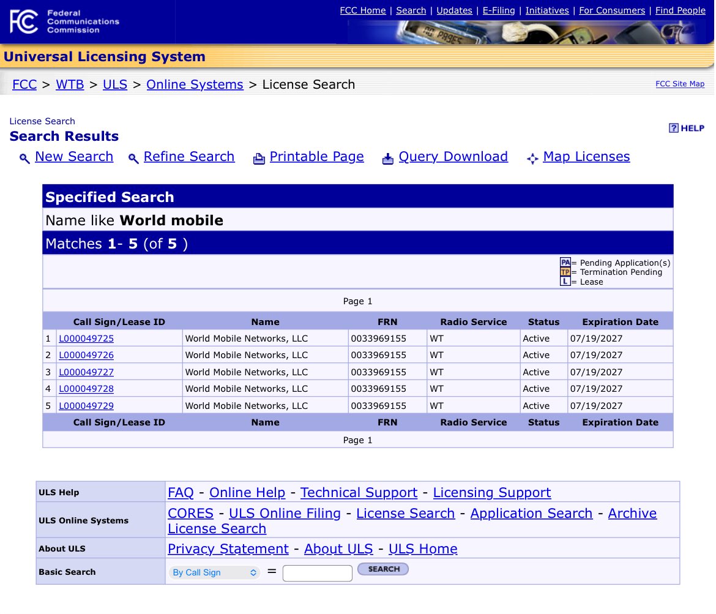Image resolution: width=716 pixels, height=614 pixels.
Task: Open lease ID L000049726
Action: [86, 355]
